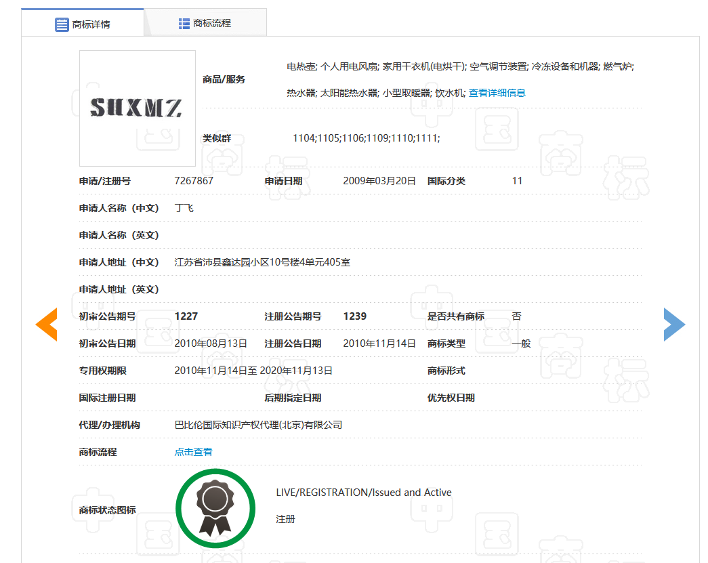Click the 注册 status label

point(285,519)
